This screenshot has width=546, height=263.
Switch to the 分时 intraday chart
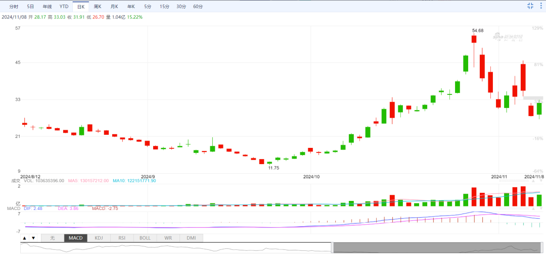pyautogui.click(x=14, y=7)
